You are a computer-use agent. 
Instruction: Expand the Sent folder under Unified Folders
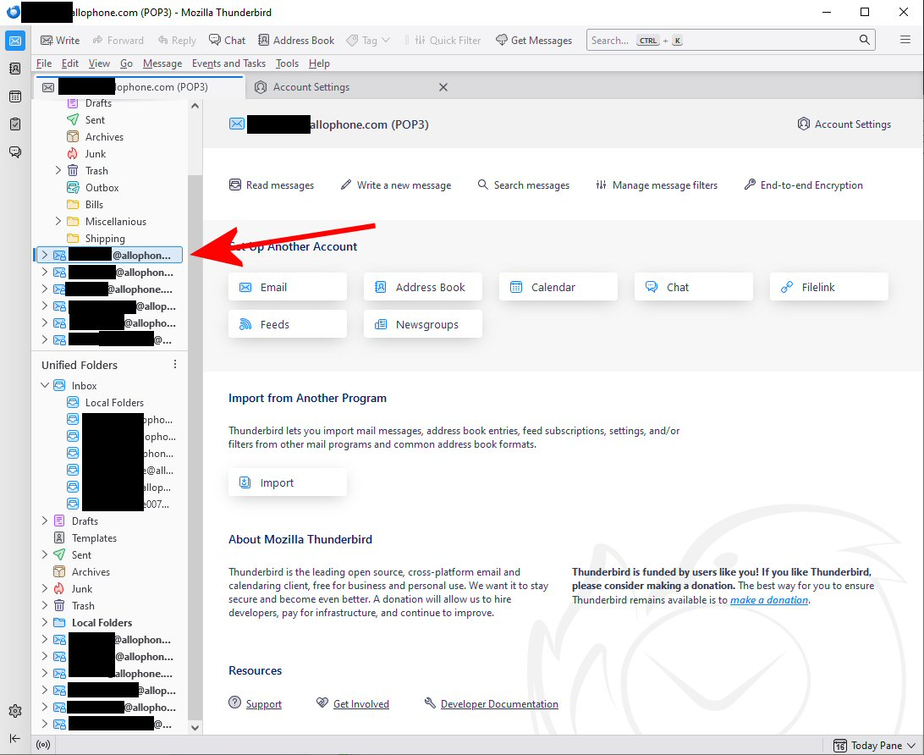click(44, 554)
